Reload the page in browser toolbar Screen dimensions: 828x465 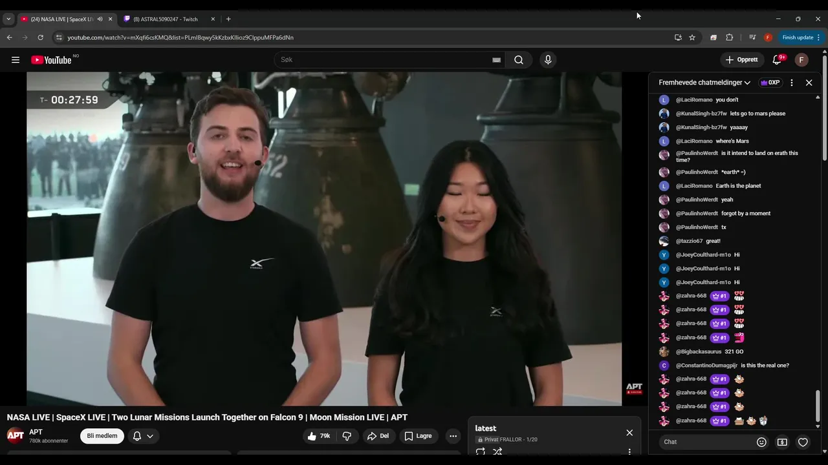[41, 37]
